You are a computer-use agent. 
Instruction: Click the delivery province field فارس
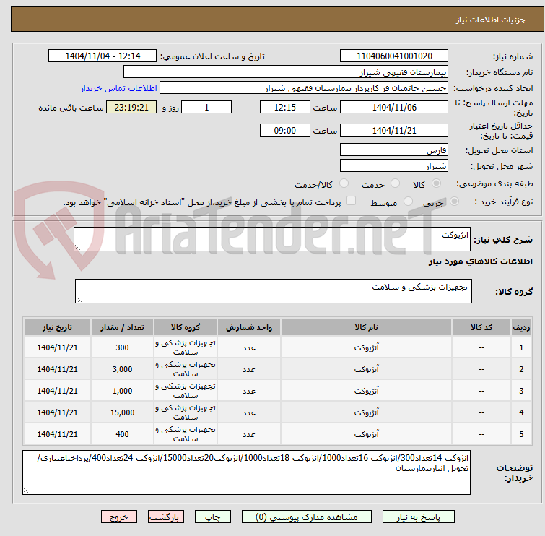click(394, 150)
